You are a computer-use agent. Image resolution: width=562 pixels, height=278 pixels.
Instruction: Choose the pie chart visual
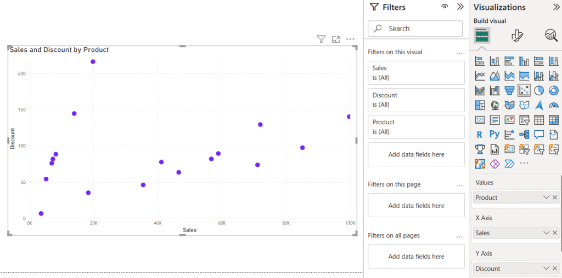pyautogui.click(x=539, y=90)
